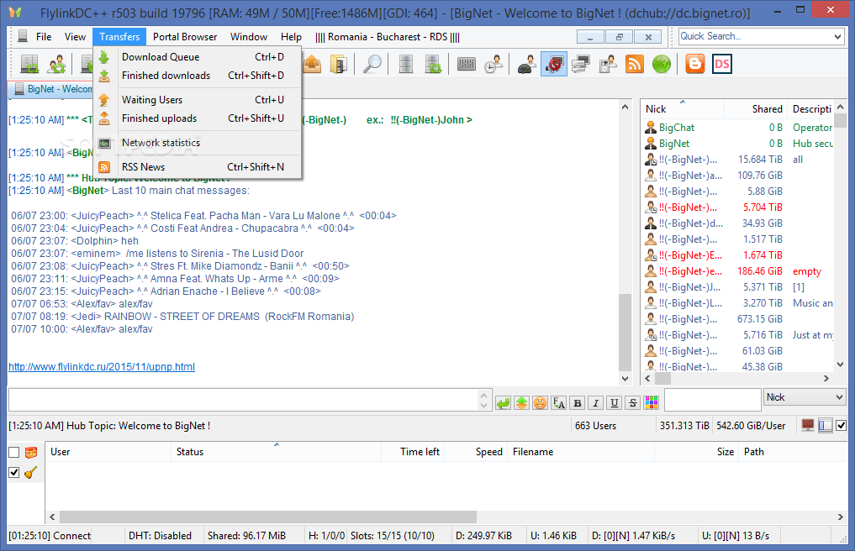Open the finished uploads box icon
Image resolution: width=855 pixels, height=551 pixels.
[313, 65]
